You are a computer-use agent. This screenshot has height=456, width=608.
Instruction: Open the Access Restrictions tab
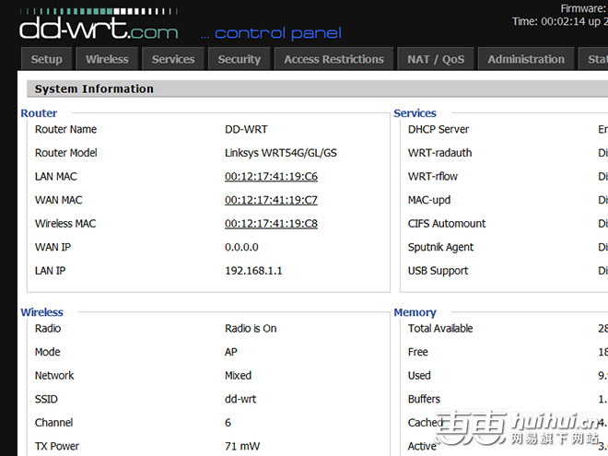tap(333, 59)
